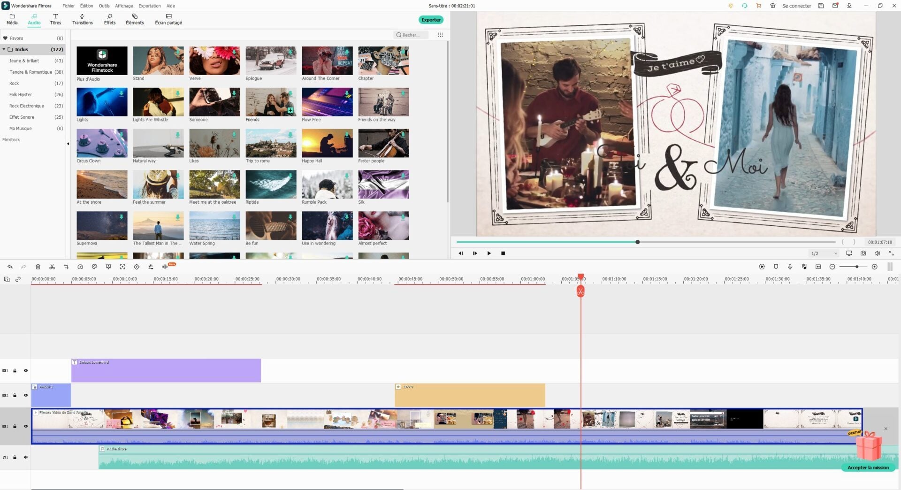Add a marker with the shield icon

[776, 267]
